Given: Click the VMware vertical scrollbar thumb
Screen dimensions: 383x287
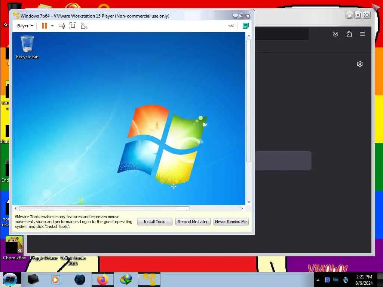Looking at the screenshot, I should [249, 101].
